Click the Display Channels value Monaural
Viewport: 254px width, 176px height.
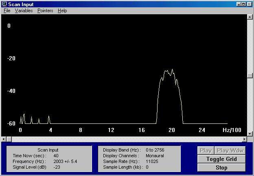155,156
